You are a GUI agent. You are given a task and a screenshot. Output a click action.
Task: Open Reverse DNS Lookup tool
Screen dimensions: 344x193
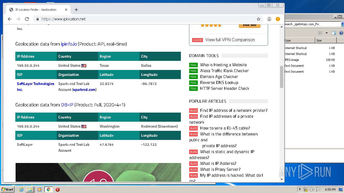tap(219, 83)
